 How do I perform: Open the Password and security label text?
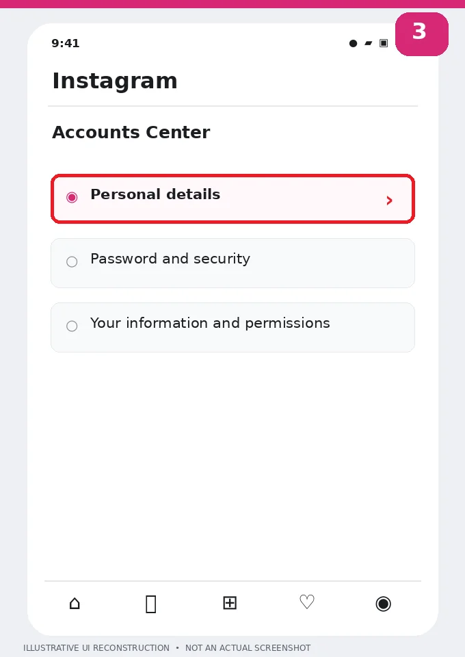coord(170,259)
